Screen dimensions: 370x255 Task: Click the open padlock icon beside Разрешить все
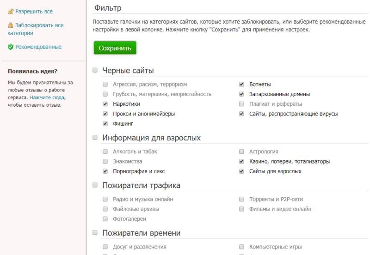[11, 11]
